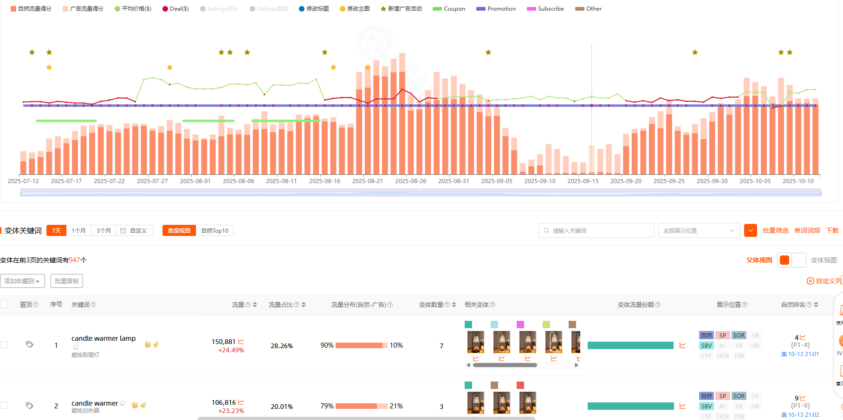Expand the 添加收藏到 dropdown

(22, 281)
